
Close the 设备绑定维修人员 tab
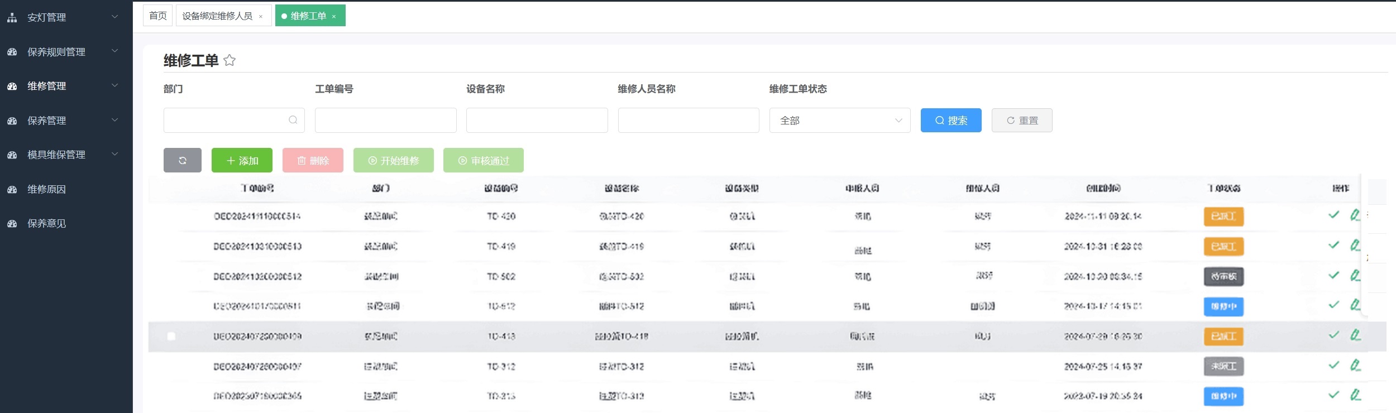[261, 17]
